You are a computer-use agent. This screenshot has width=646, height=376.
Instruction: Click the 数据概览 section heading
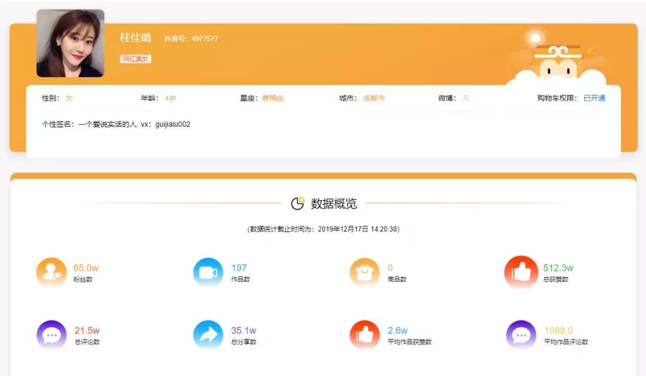point(334,203)
